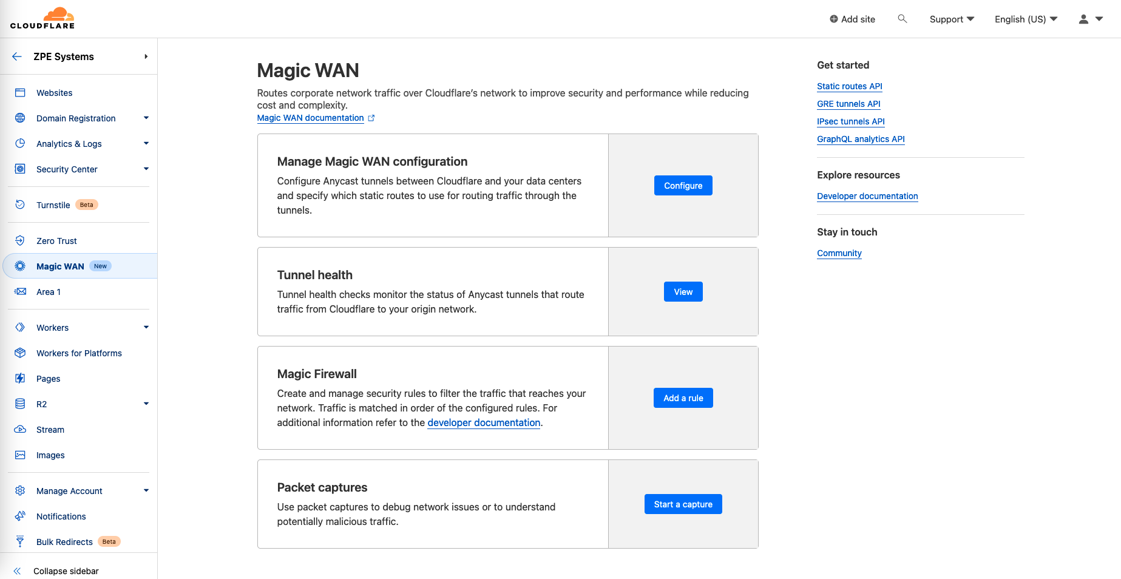This screenshot has height=579, width=1121.
Task: Open the Notifications sidebar item
Action: click(x=61, y=516)
